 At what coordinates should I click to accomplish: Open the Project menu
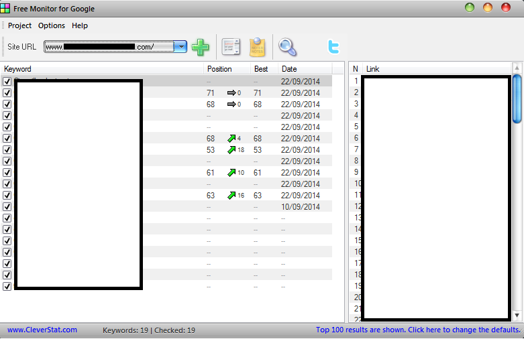[x=19, y=25]
